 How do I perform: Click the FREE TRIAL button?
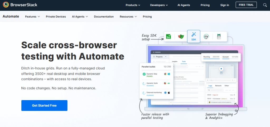tap(246, 5)
